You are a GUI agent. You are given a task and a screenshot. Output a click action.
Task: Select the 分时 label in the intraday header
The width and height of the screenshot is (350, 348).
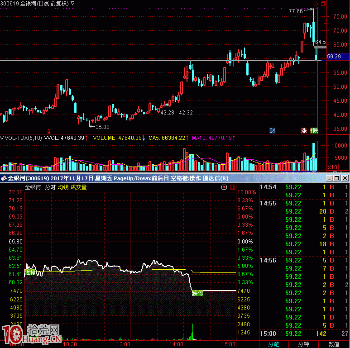click(50, 187)
